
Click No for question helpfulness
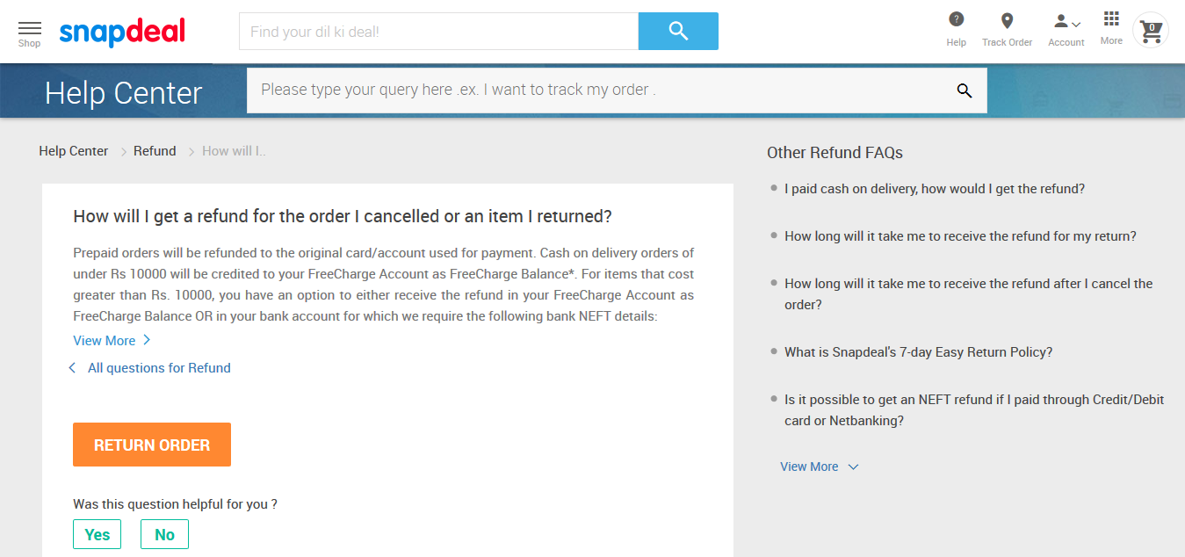pyautogui.click(x=164, y=533)
